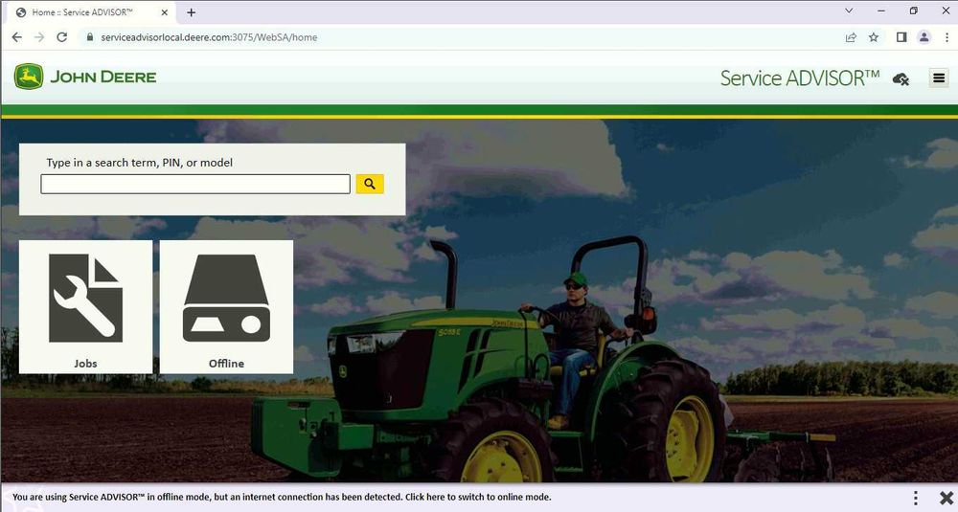The width and height of the screenshot is (958, 512).
Task: Open the tab search dropdown arrow
Action: (x=849, y=11)
